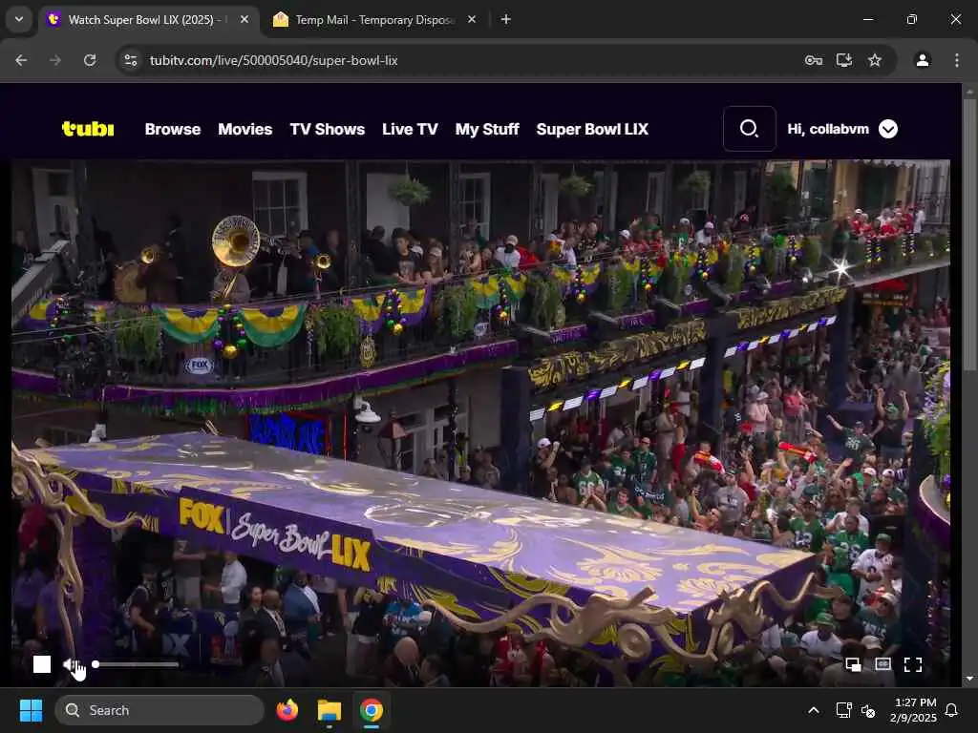Expand the collabvm account menu chevron

[887, 129]
